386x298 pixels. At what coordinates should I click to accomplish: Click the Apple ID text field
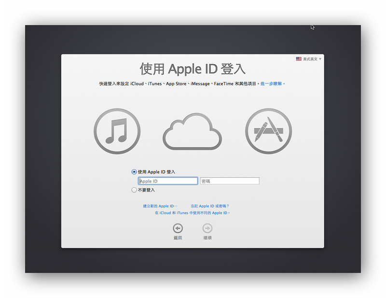(168, 181)
